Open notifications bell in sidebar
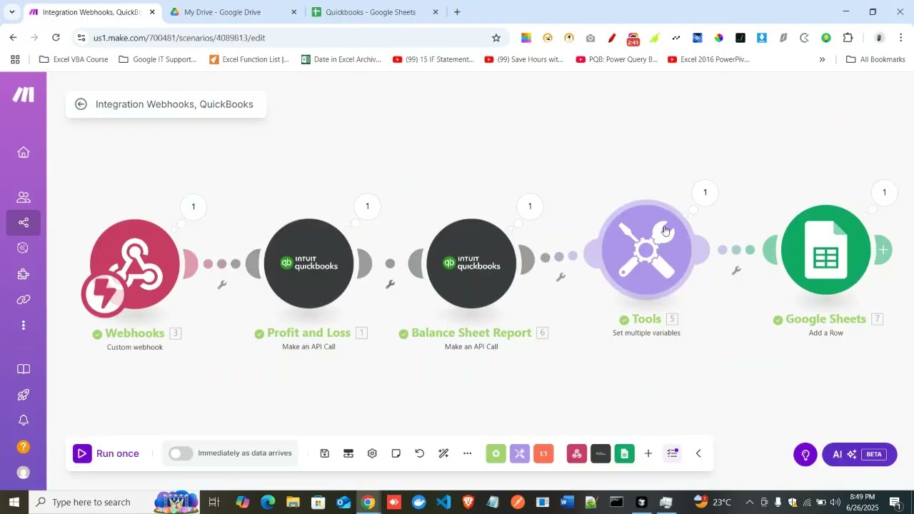This screenshot has width=914, height=514. point(24,420)
